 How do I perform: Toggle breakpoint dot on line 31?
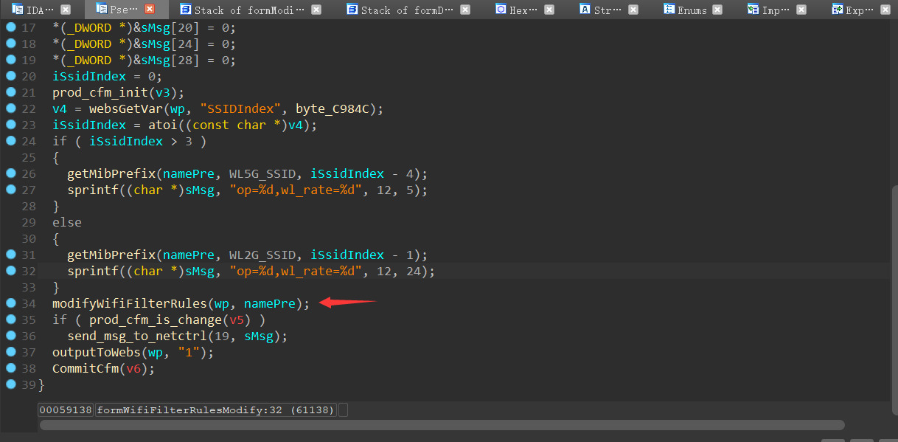coord(10,254)
